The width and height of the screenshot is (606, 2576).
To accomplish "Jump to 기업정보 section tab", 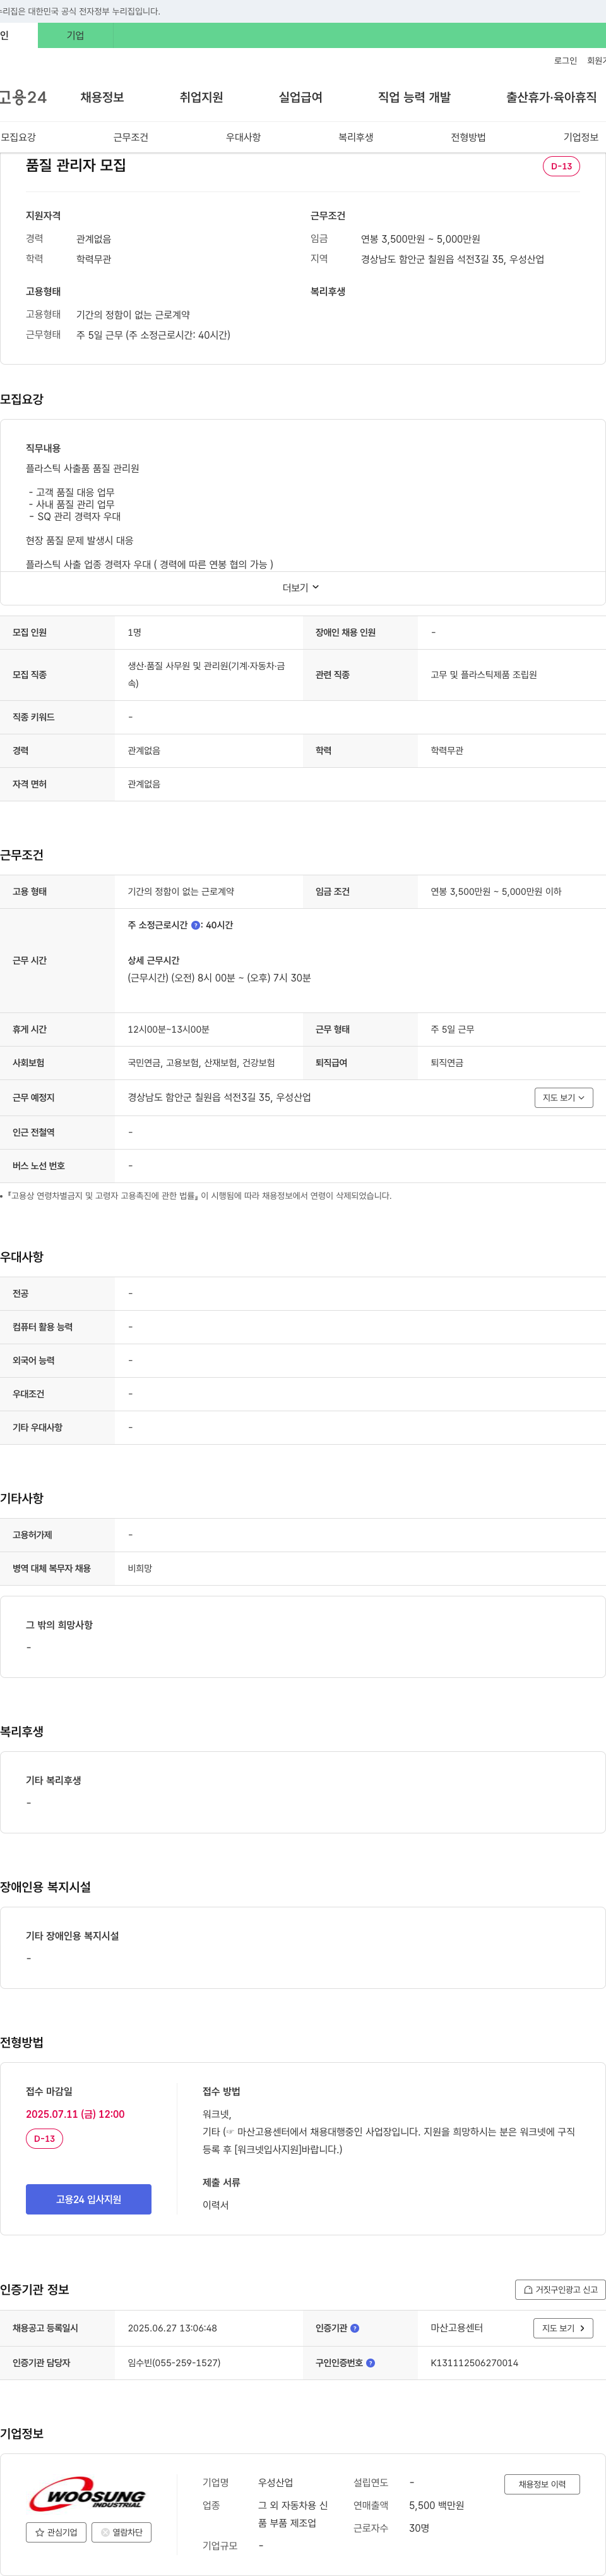I will tap(580, 137).
